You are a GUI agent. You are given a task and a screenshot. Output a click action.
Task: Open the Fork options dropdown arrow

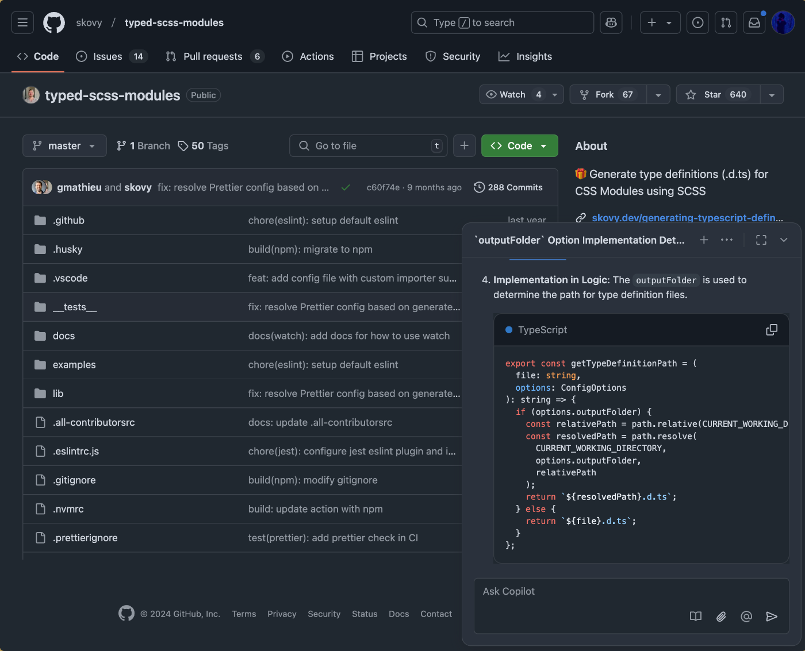(658, 95)
